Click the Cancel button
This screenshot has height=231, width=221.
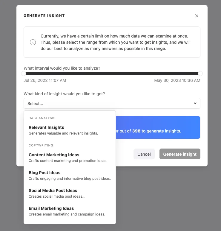(144, 154)
